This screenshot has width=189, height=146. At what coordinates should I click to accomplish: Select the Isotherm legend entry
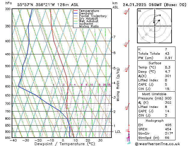[x=86, y=24]
